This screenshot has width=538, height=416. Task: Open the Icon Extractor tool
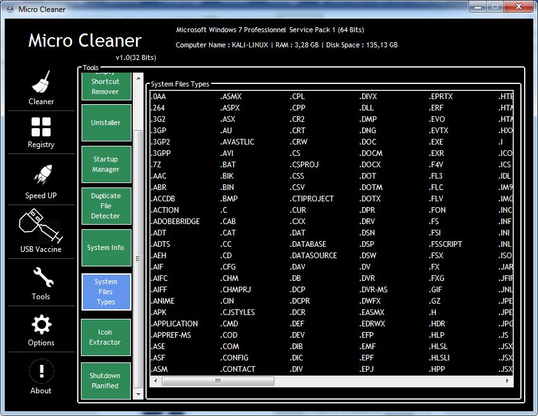106,338
